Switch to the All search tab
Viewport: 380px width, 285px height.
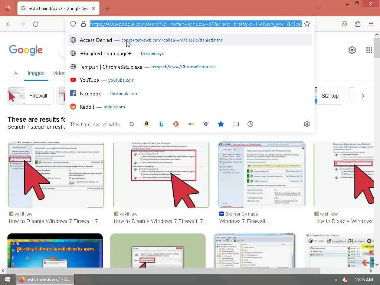[x=17, y=73]
